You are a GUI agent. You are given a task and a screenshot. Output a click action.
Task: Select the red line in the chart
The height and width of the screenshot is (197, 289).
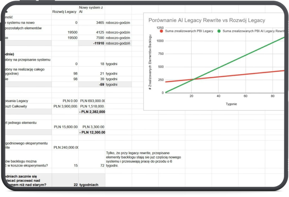tap(225, 76)
